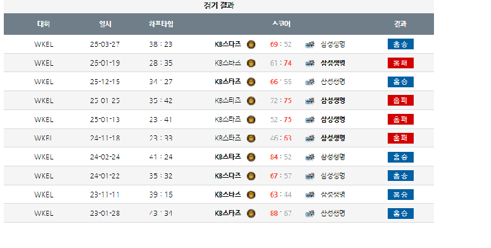The height and width of the screenshot is (248, 491).
Task: Click the blue 홈승 badge in the 63:44 row
Action: pyautogui.click(x=400, y=194)
